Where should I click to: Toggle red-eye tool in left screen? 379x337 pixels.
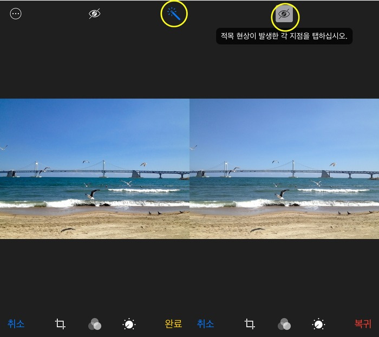[95, 14]
